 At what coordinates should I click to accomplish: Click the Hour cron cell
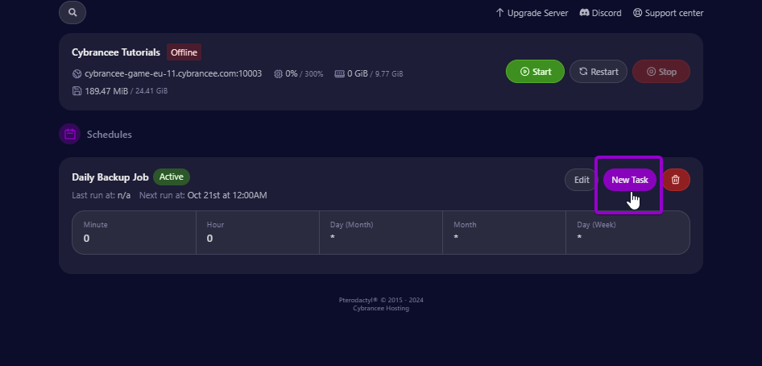258,232
